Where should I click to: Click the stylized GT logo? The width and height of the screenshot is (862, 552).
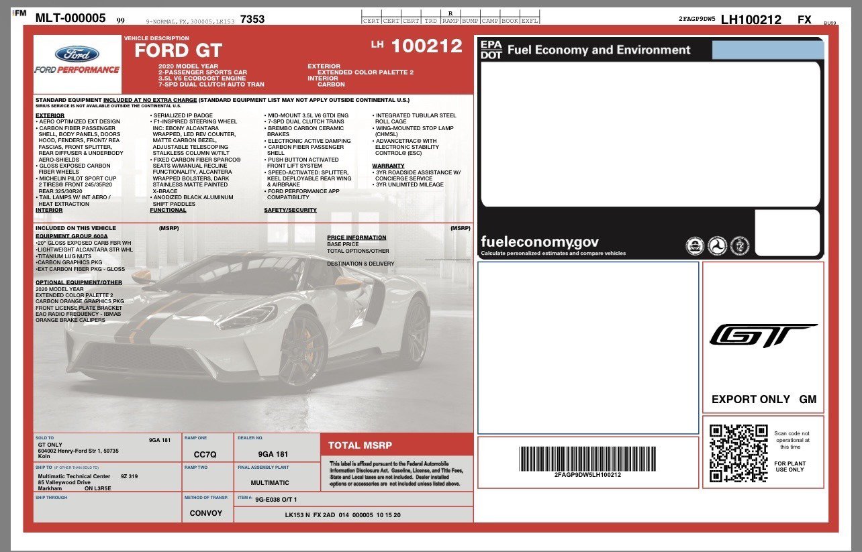point(763,335)
